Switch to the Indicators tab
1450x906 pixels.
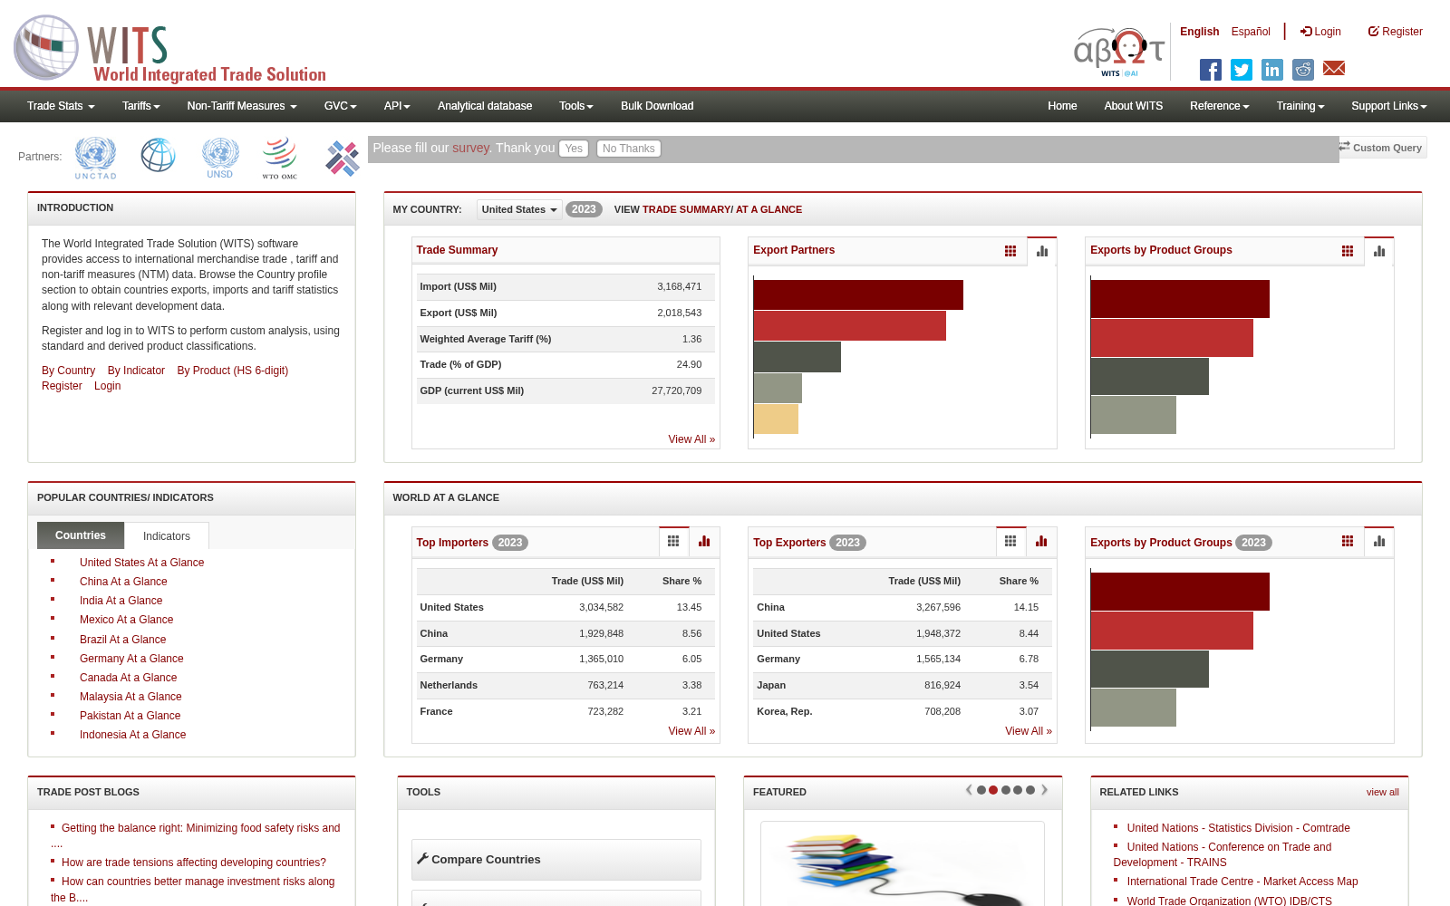167,536
